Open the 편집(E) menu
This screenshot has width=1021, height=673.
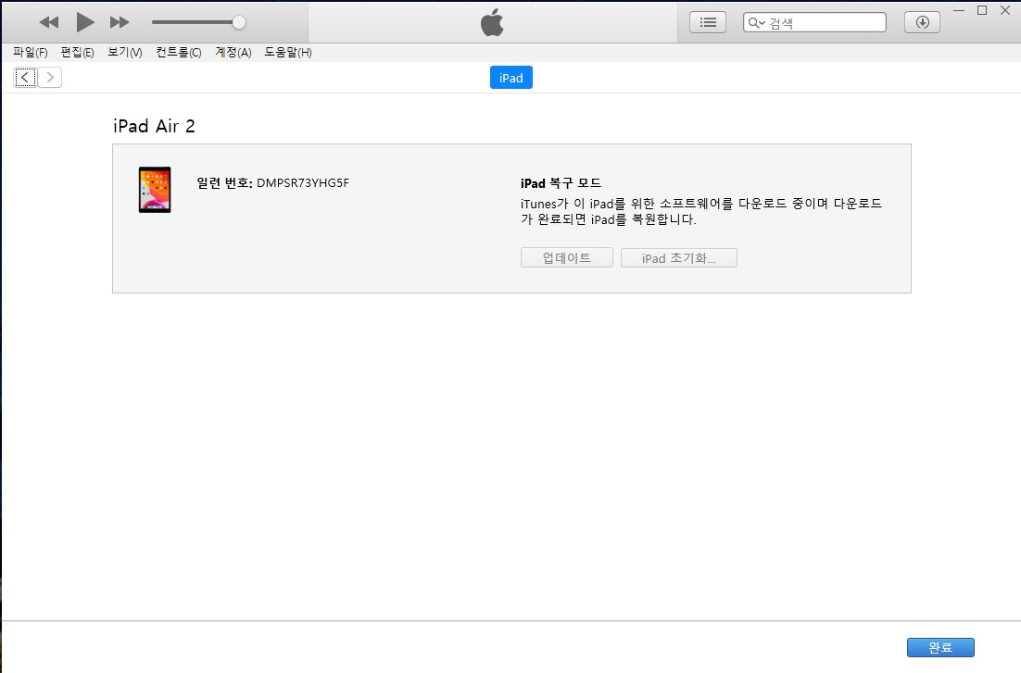coord(77,52)
